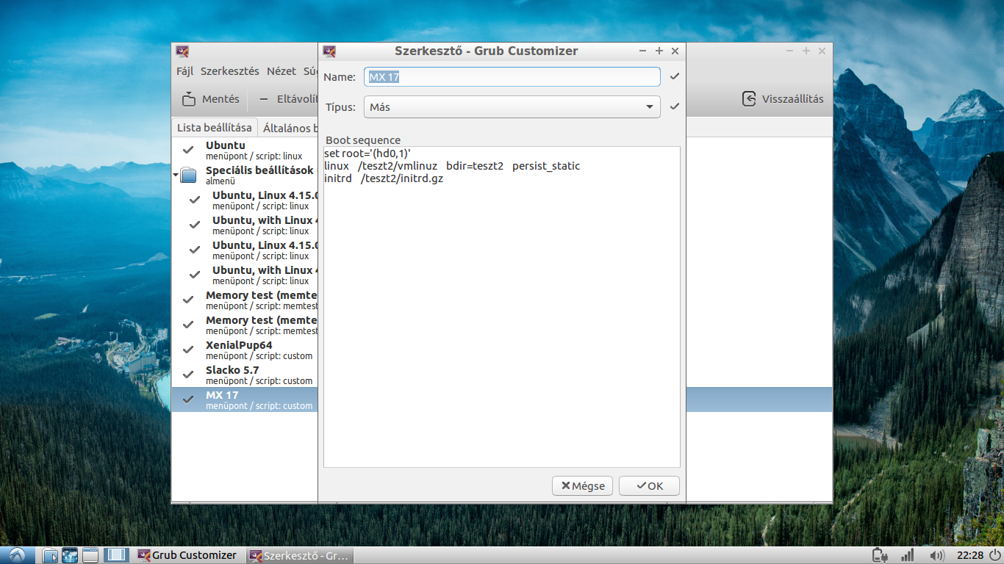Open the Szerkesztés menu

[230, 71]
